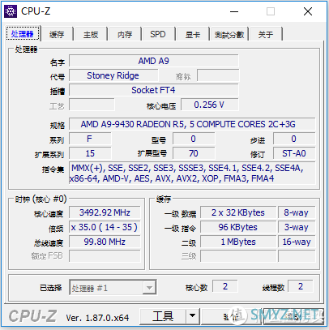The image size is (329, 330).
Task: Click the 16-way L2 associativity
Action: coord(297,242)
